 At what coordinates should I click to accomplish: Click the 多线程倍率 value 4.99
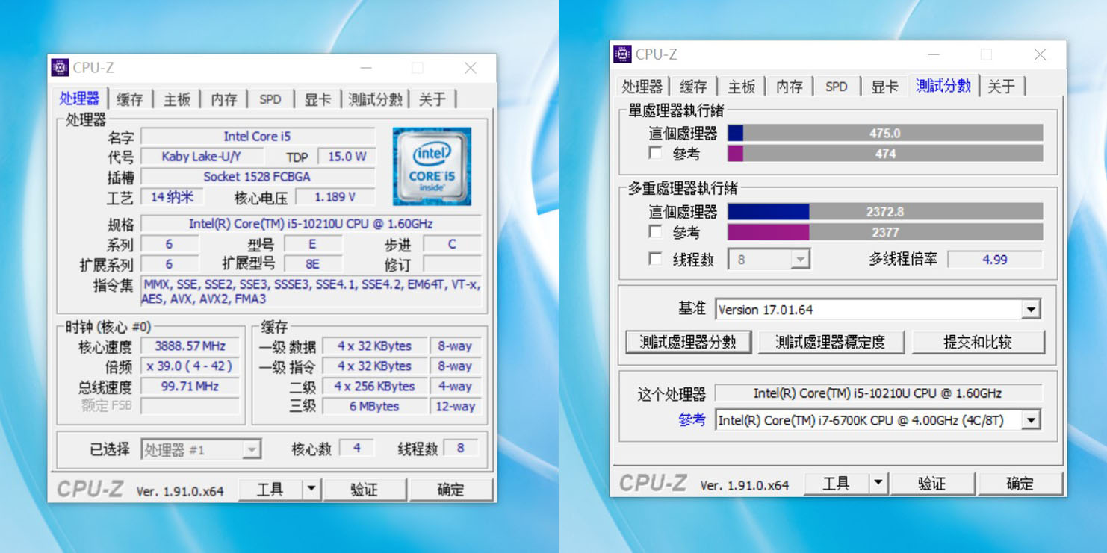(x=995, y=260)
